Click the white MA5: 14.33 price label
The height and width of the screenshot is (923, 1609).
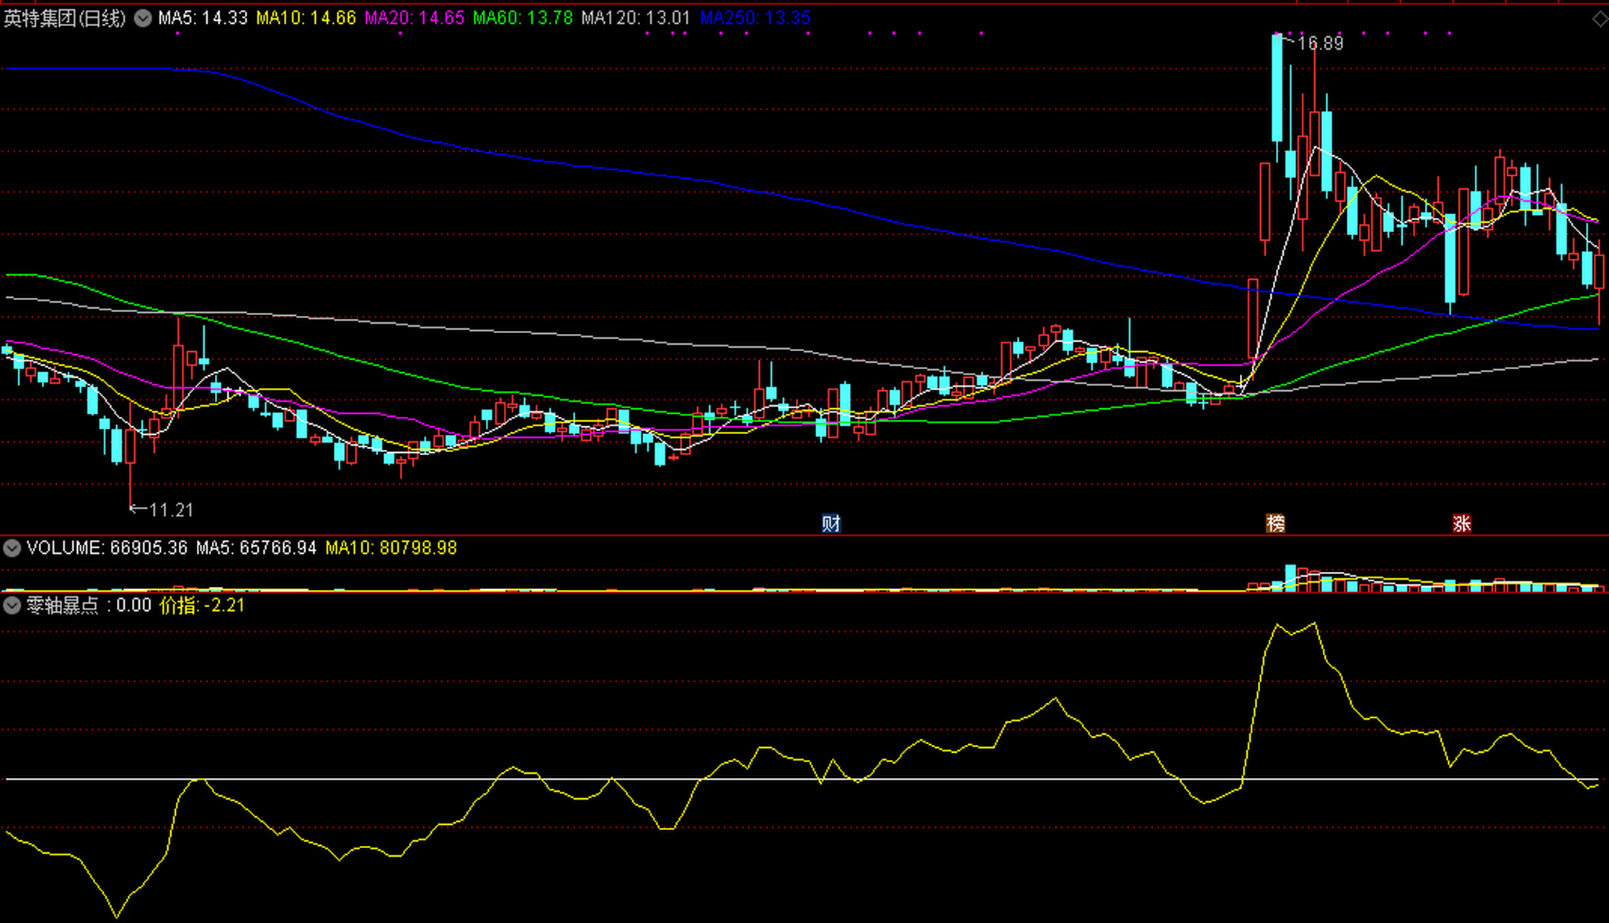(203, 18)
